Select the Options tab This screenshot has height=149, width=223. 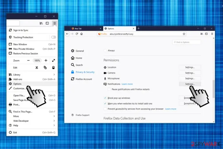click(x=119, y=29)
